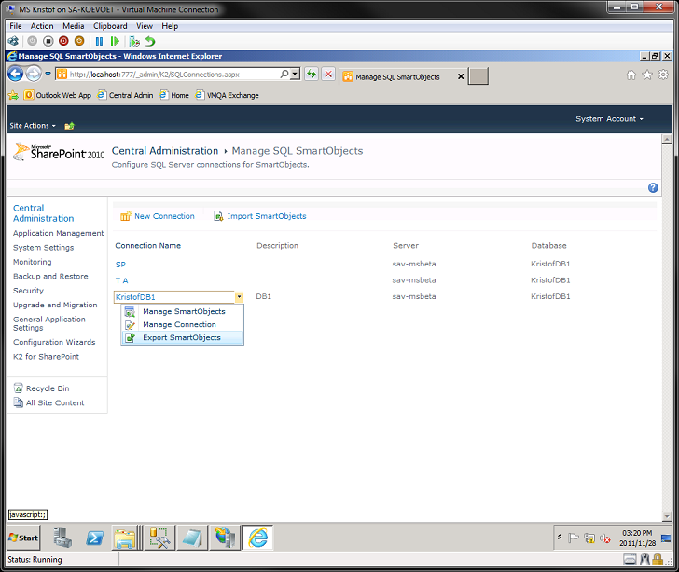Open Monitoring in left navigation
Screen dimensions: 679x572
point(33,262)
